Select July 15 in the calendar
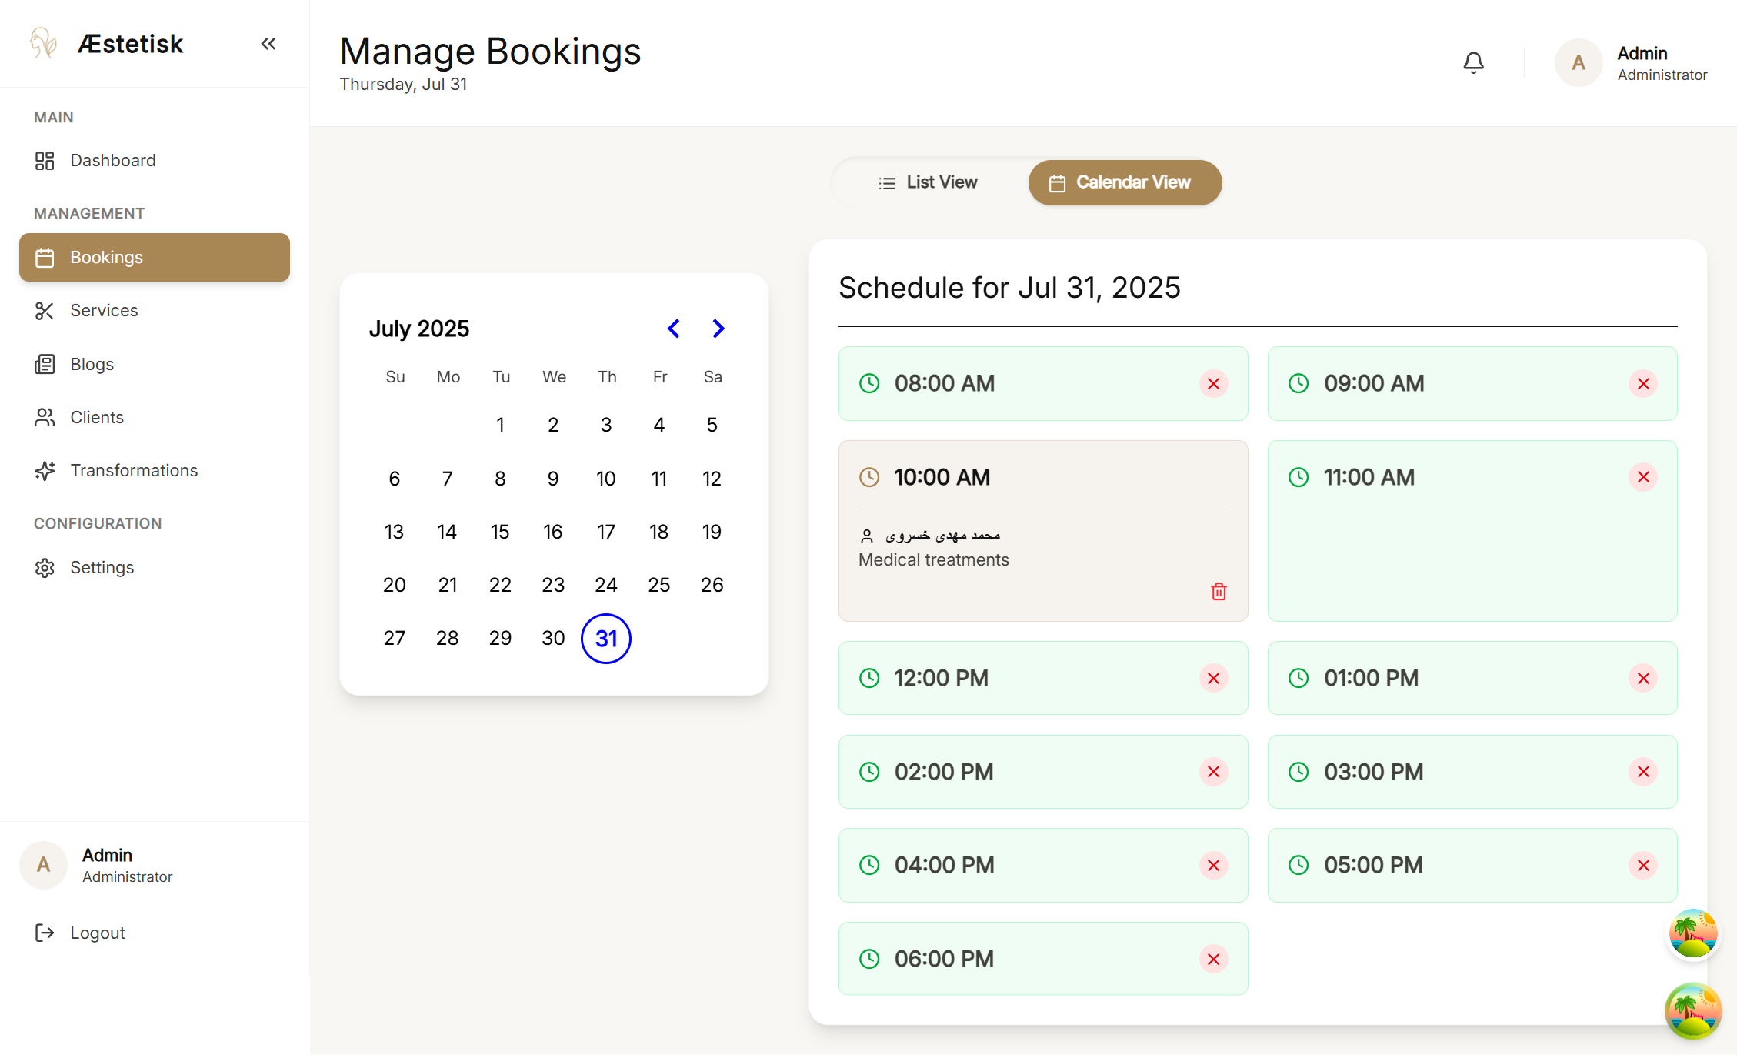 point(500,532)
